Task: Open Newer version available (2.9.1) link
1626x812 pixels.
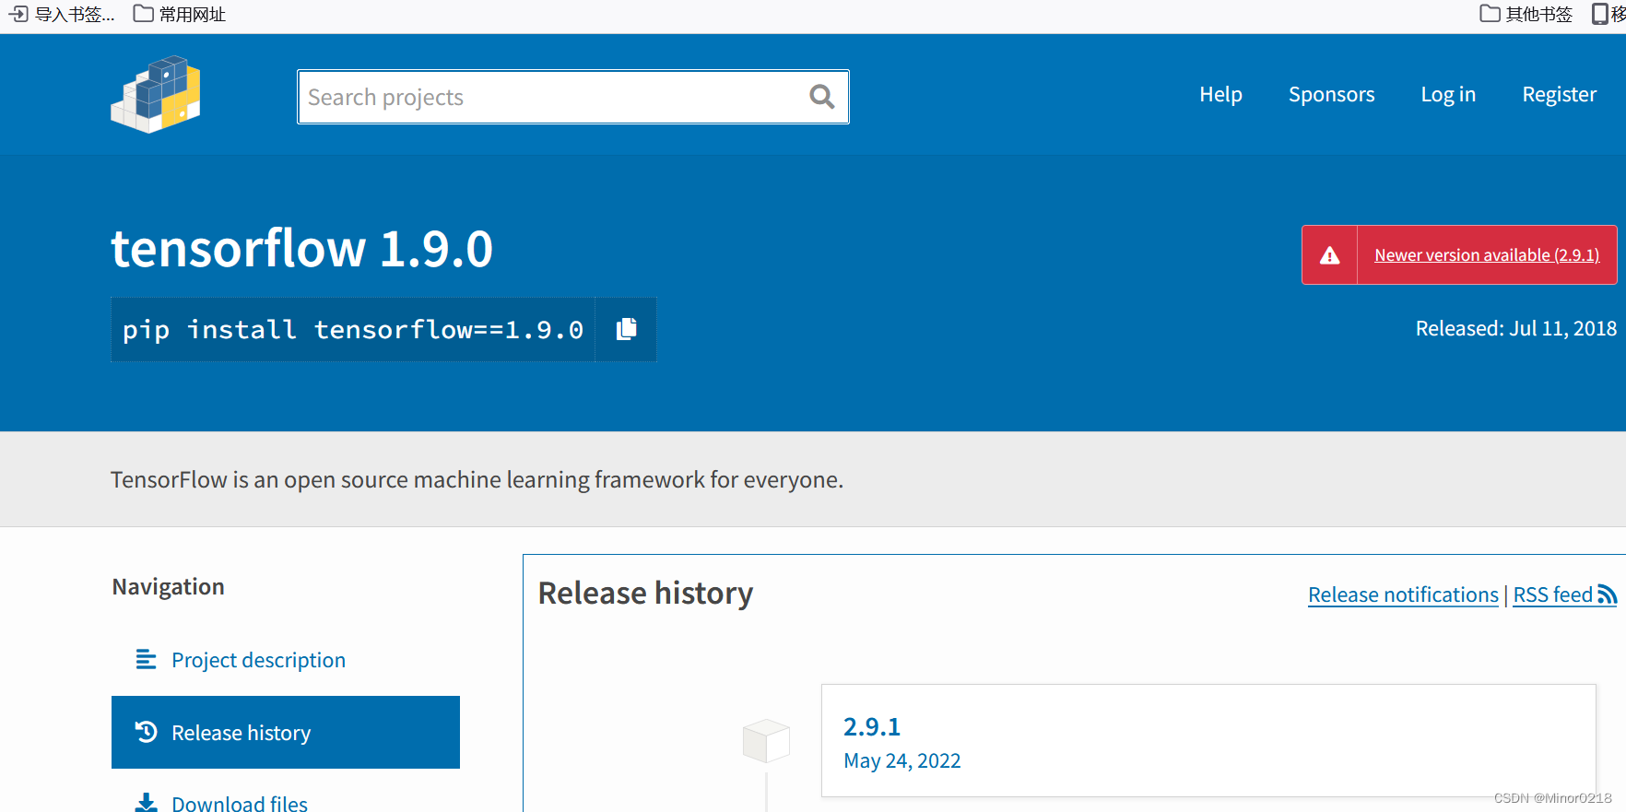Action: 1487,255
